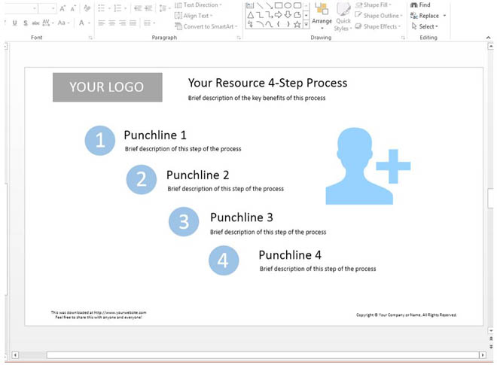Select the left brace shape
The width and height of the screenshot is (497, 365).
279,24
